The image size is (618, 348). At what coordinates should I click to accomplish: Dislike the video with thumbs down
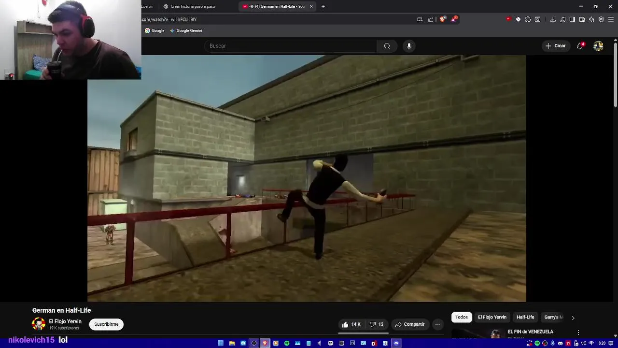click(377, 324)
